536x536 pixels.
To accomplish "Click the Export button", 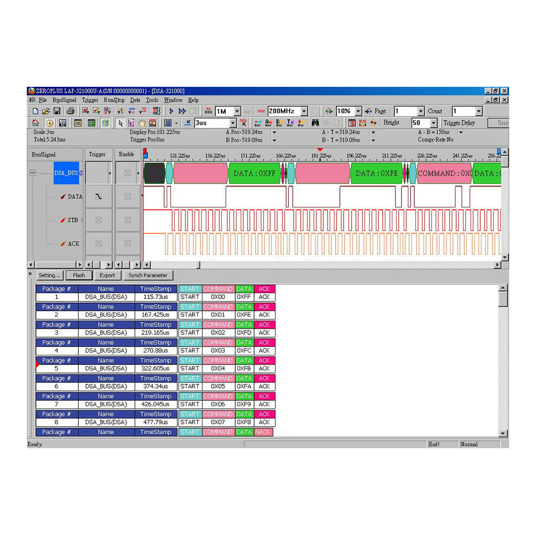I will click(x=108, y=275).
